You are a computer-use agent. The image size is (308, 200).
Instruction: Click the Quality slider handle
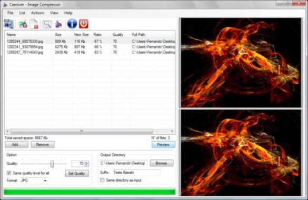[52, 164]
